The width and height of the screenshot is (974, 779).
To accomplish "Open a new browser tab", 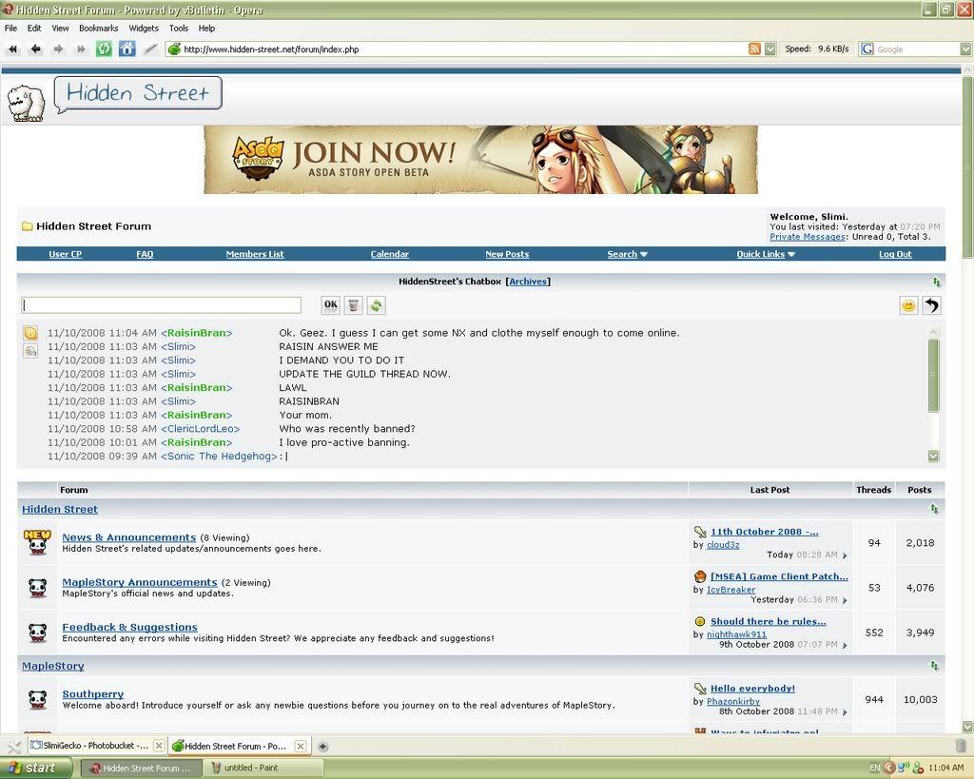I will click(x=322, y=746).
